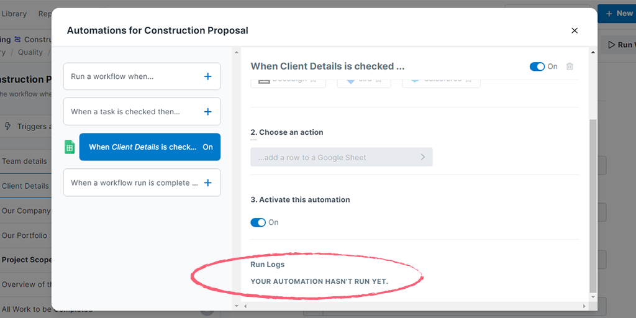Expand When a task is checked then option
Screen dimensions: 636x318
click(142, 112)
